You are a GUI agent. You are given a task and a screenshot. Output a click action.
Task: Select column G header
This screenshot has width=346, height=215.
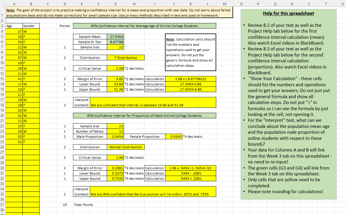pyautogui.click(x=115, y=4)
